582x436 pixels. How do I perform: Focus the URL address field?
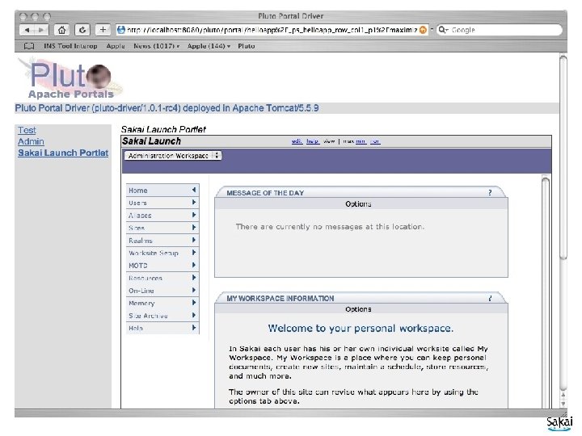point(272,30)
